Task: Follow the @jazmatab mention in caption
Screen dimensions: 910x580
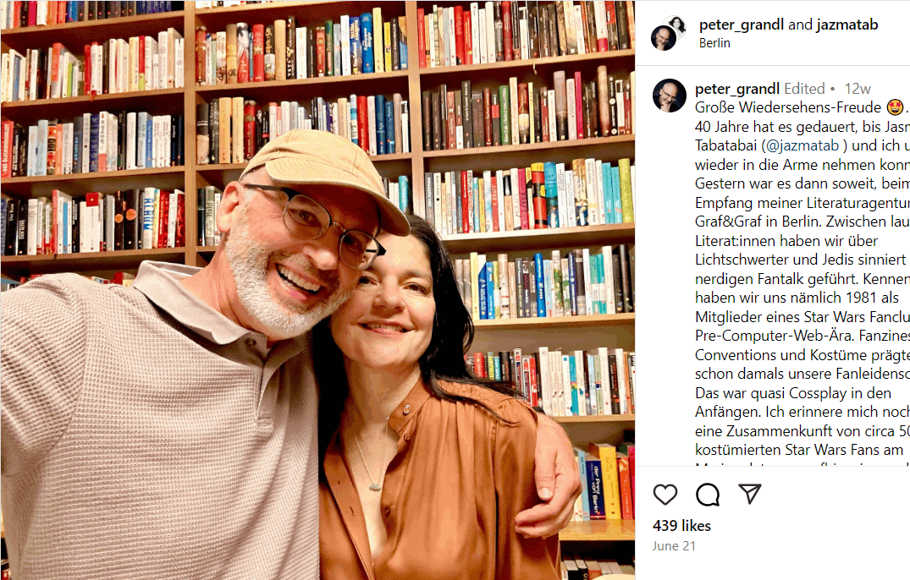Action: coord(802,145)
